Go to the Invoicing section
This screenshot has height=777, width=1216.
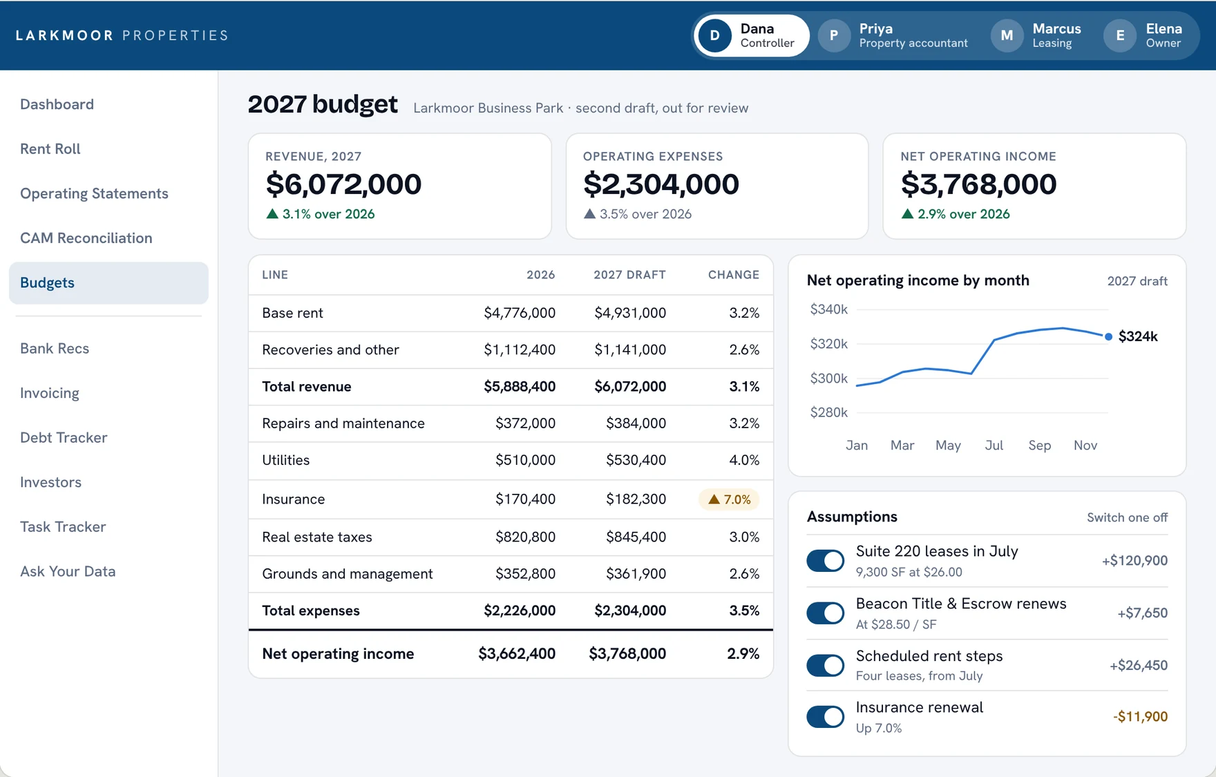point(108,393)
